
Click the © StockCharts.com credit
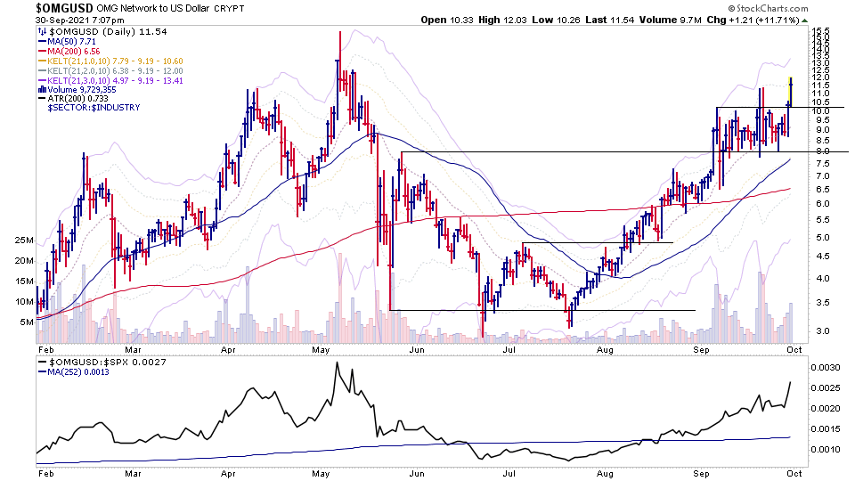tap(768, 8)
